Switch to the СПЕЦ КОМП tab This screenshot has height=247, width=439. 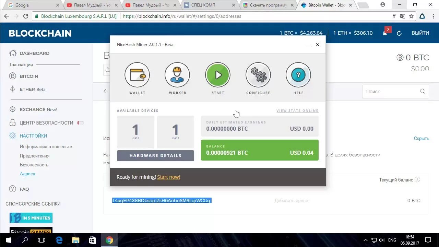point(209,5)
